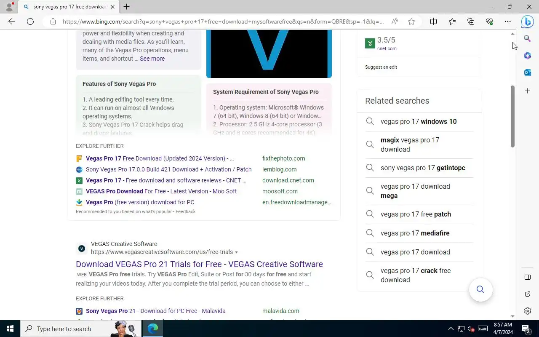
Task: Select related search vegas pro 17 download
Action: tap(419, 252)
